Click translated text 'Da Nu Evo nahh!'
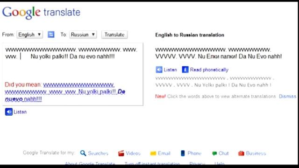The width and height of the screenshot is (299, 168). coord(260,56)
